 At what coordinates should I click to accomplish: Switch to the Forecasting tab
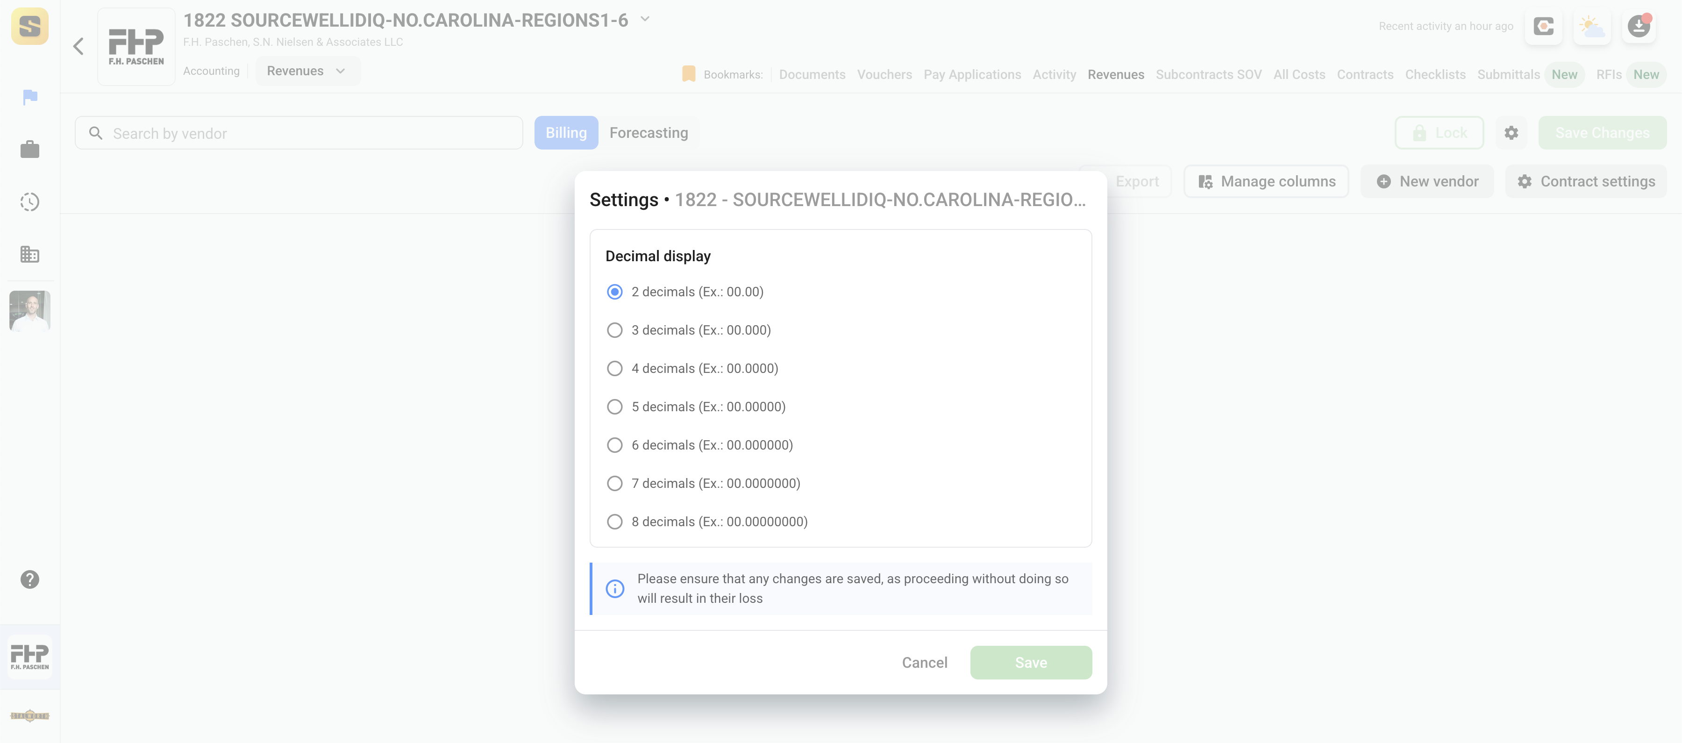point(649,133)
